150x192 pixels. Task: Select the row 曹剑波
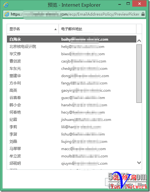coord(72,61)
